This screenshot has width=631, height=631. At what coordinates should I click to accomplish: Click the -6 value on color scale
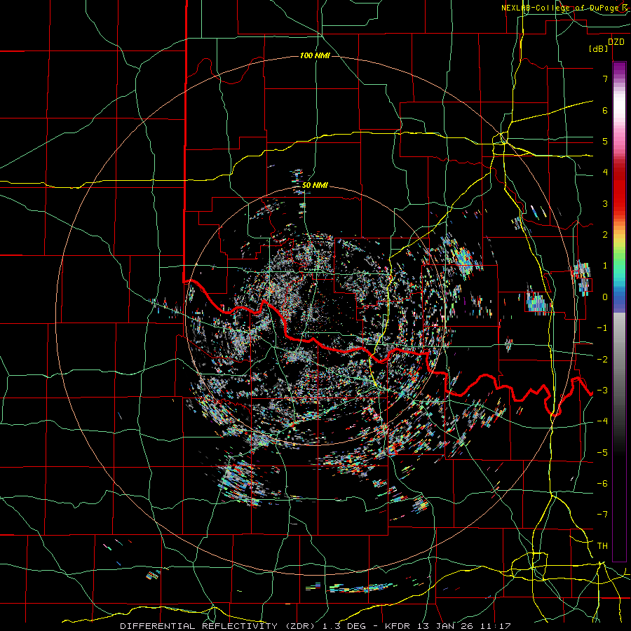tap(602, 484)
